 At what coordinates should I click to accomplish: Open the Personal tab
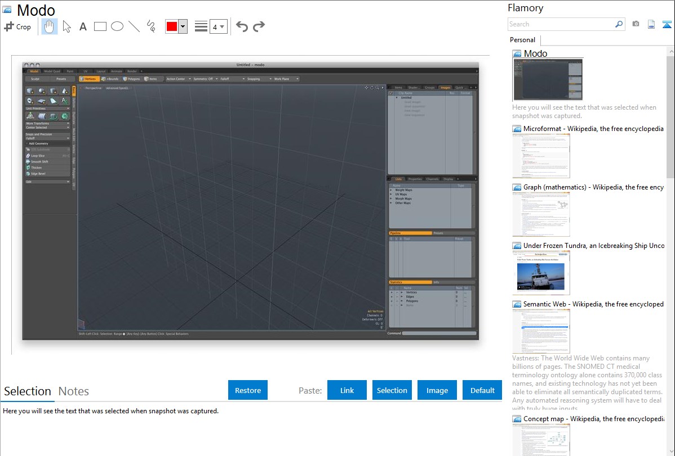point(523,40)
